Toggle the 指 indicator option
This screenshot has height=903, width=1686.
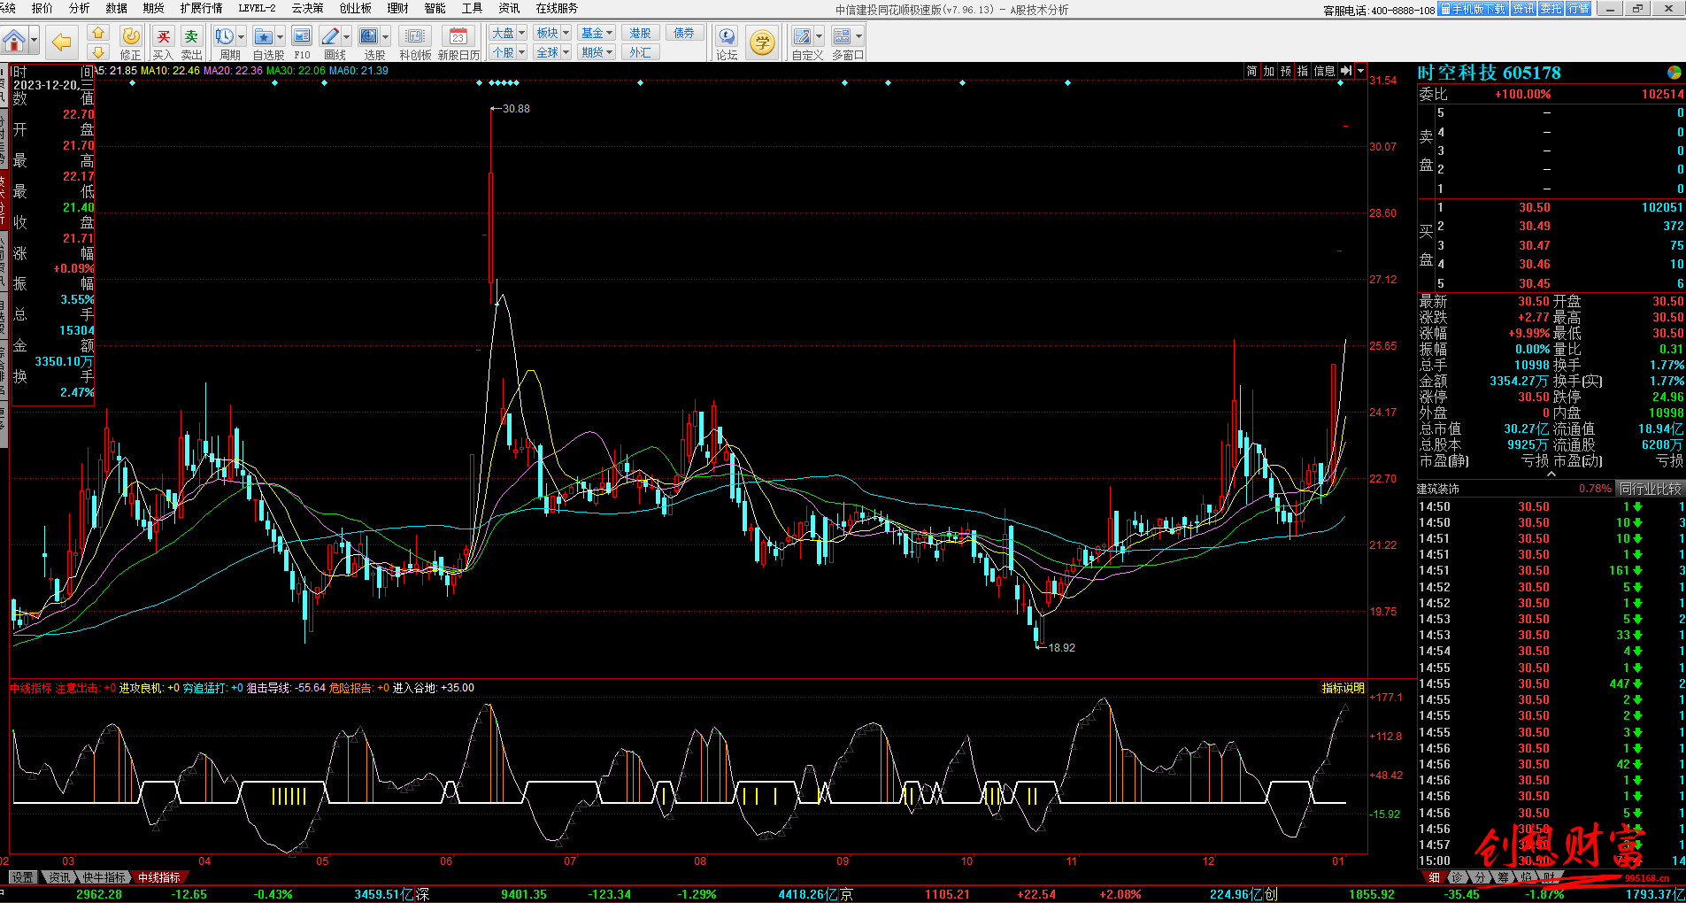(1302, 71)
